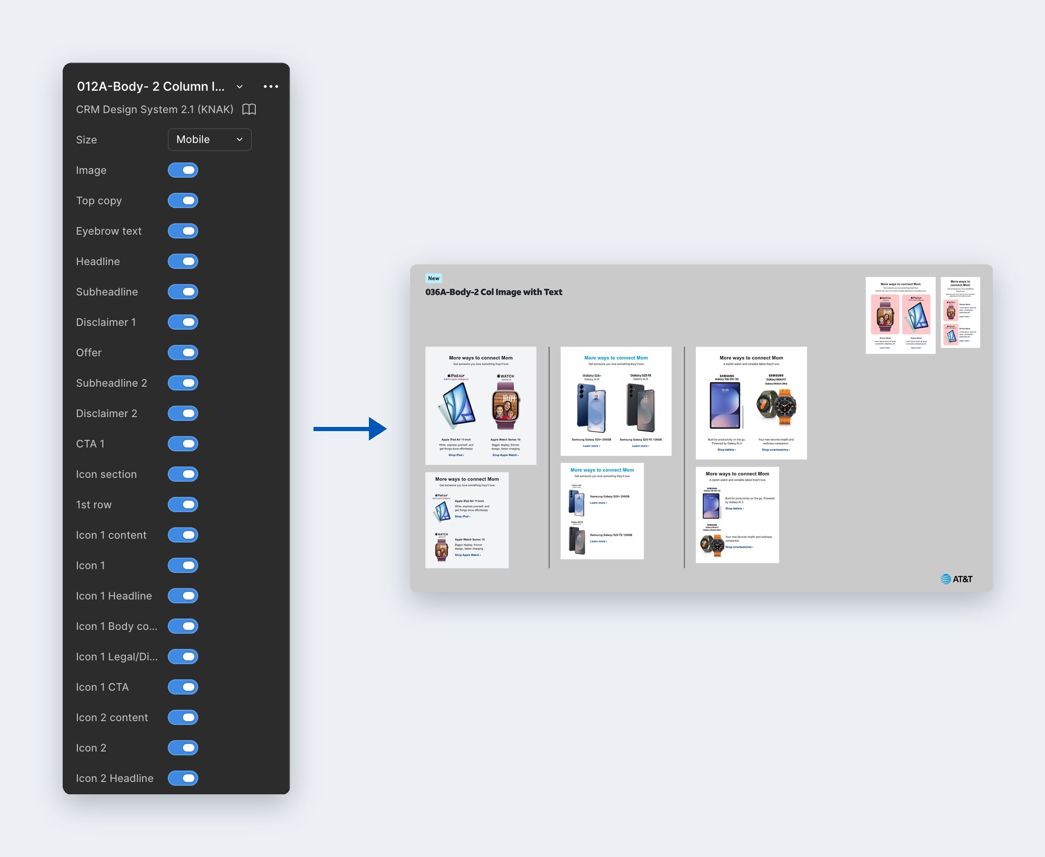Click Shop smartwatches link in third preview

click(x=776, y=450)
